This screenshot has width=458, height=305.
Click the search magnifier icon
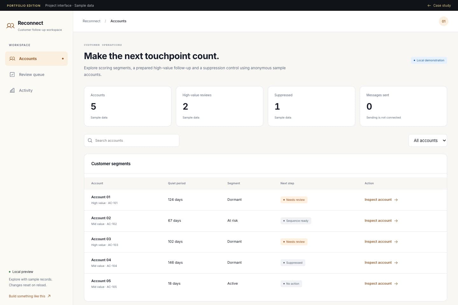pos(90,140)
